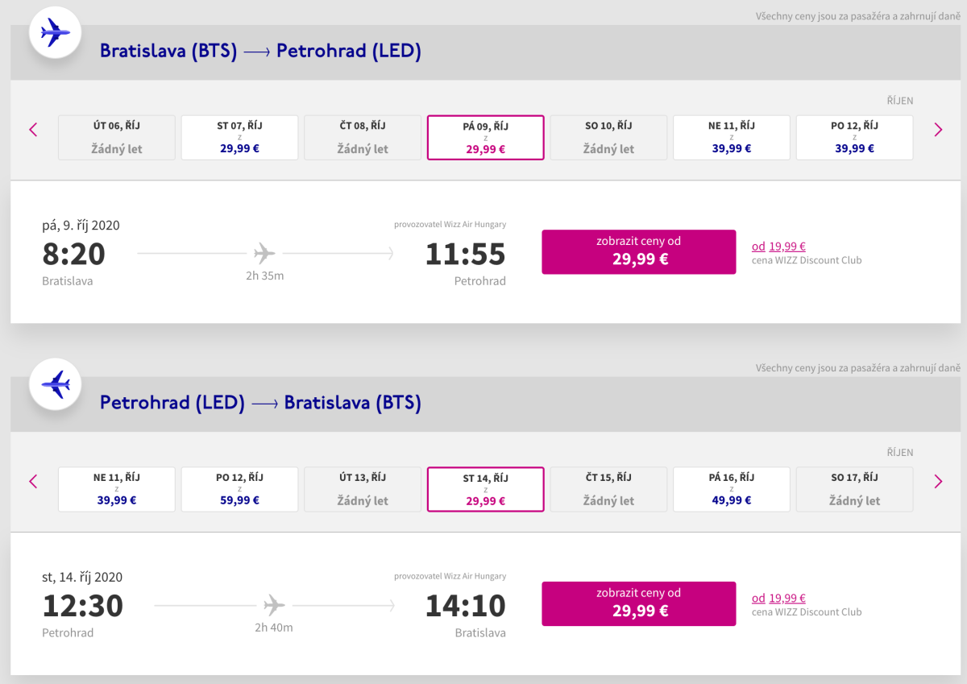Viewport: 967px width, 684px height.
Task: Show later outbound dates with right arrow
Action: (x=938, y=130)
